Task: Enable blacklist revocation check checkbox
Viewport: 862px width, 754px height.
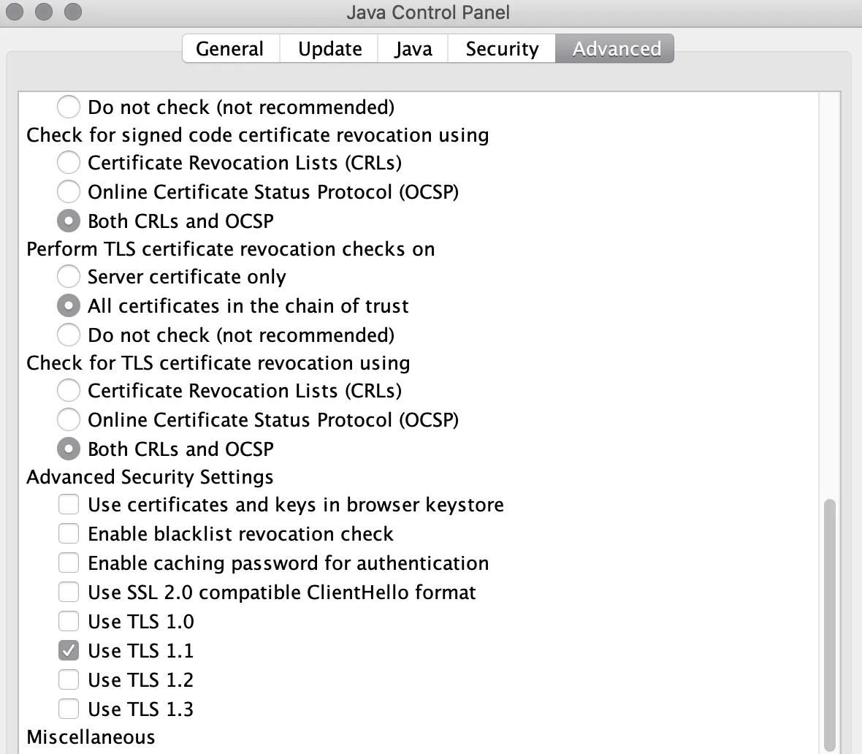Action: (69, 533)
